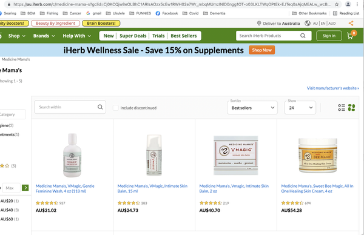364x235 pixels.
Task: Open the Show 24 dropdown
Action: [300, 108]
